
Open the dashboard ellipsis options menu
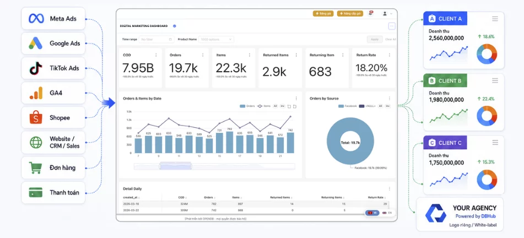392,26
